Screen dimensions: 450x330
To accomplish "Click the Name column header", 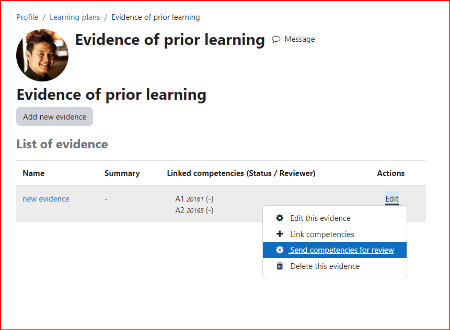I will (33, 173).
